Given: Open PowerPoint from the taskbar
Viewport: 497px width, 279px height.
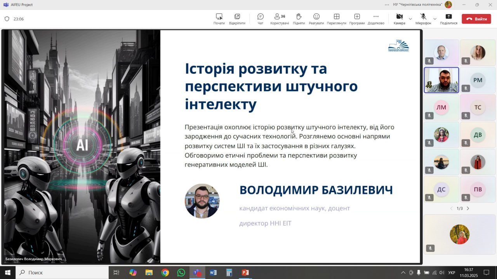Looking at the screenshot, I should tap(245, 272).
